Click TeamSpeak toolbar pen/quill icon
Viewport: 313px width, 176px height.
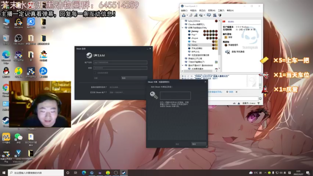(220, 15)
